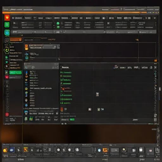Viewport: 162px width, 162px height.
Task: Open the dark circular target icon in sidebar
Action: (x=7, y=40)
